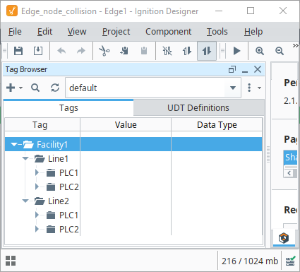The height and width of the screenshot is (272, 300).
Task: Click the Tag Browser three-dot options icon
Action: 249,88
